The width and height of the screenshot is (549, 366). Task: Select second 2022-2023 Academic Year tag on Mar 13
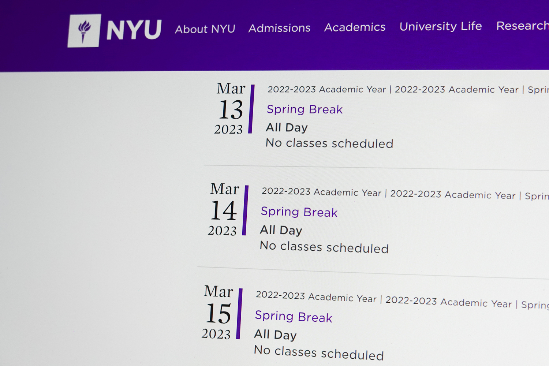click(x=456, y=90)
